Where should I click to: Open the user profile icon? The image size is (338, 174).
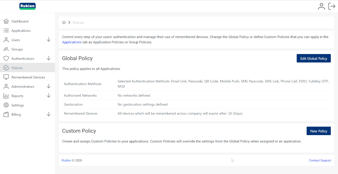[321, 6]
